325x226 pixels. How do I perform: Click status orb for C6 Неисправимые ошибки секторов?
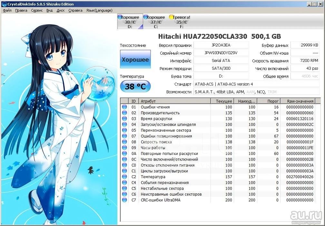click(x=124, y=194)
